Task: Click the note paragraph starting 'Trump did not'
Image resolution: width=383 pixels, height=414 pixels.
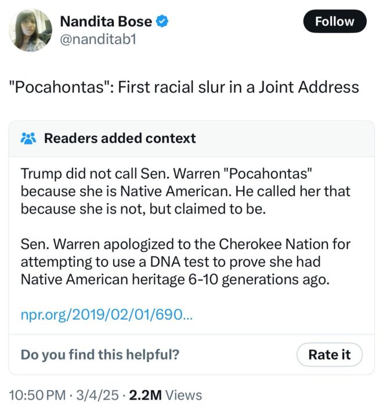Action: coord(186,191)
